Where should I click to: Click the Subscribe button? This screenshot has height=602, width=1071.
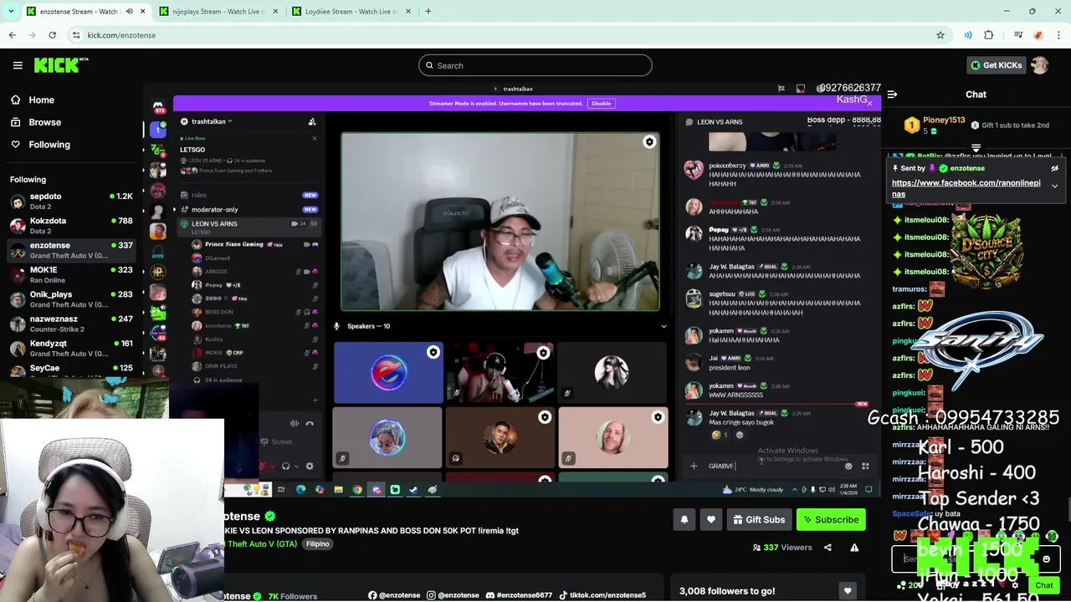click(x=831, y=519)
